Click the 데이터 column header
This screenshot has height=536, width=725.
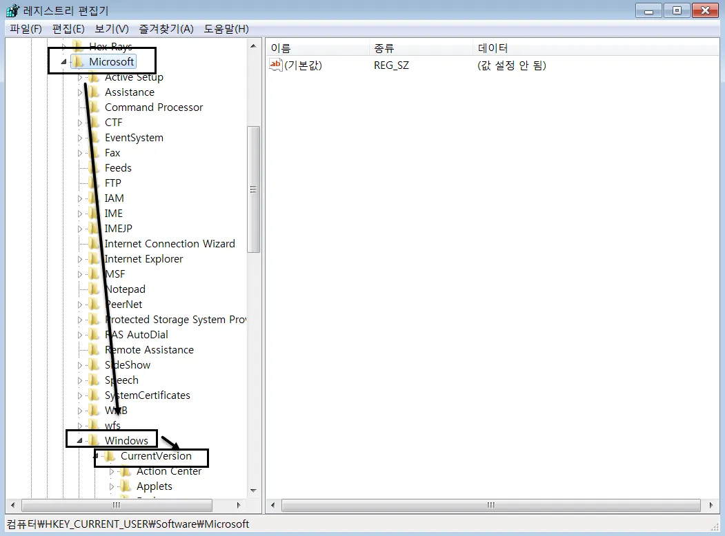tap(597, 48)
